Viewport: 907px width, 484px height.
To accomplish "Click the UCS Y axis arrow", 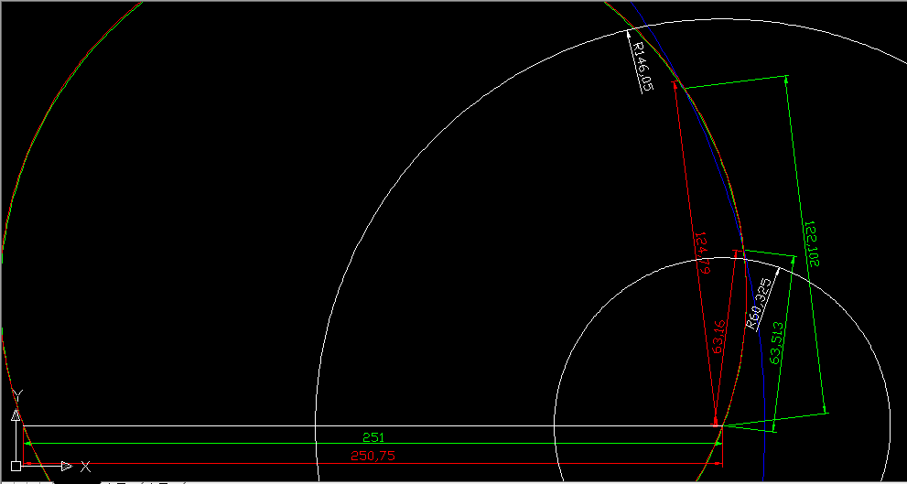I will coord(16,416).
